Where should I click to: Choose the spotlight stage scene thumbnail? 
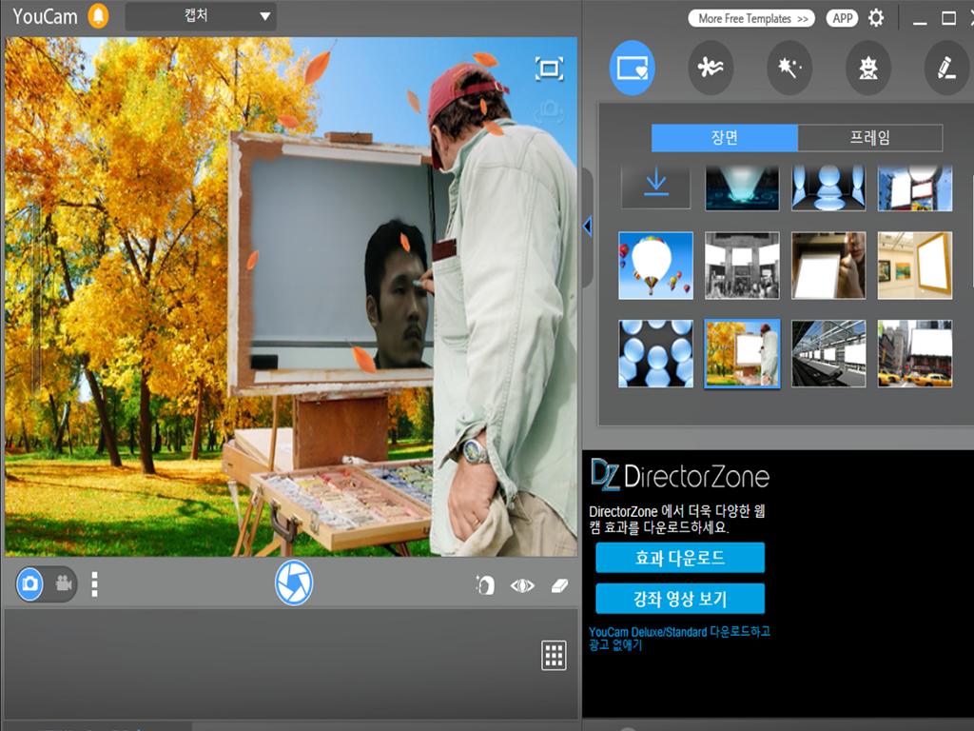pyautogui.click(x=742, y=188)
